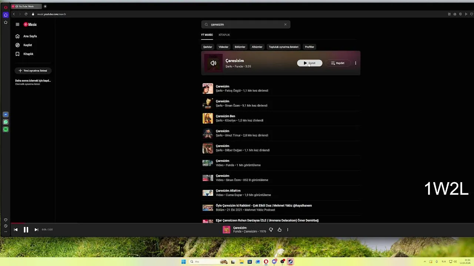Click Kaydet on the top result
Viewport: 474px width, 266px height.
pyautogui.click(x=338, y=63)
